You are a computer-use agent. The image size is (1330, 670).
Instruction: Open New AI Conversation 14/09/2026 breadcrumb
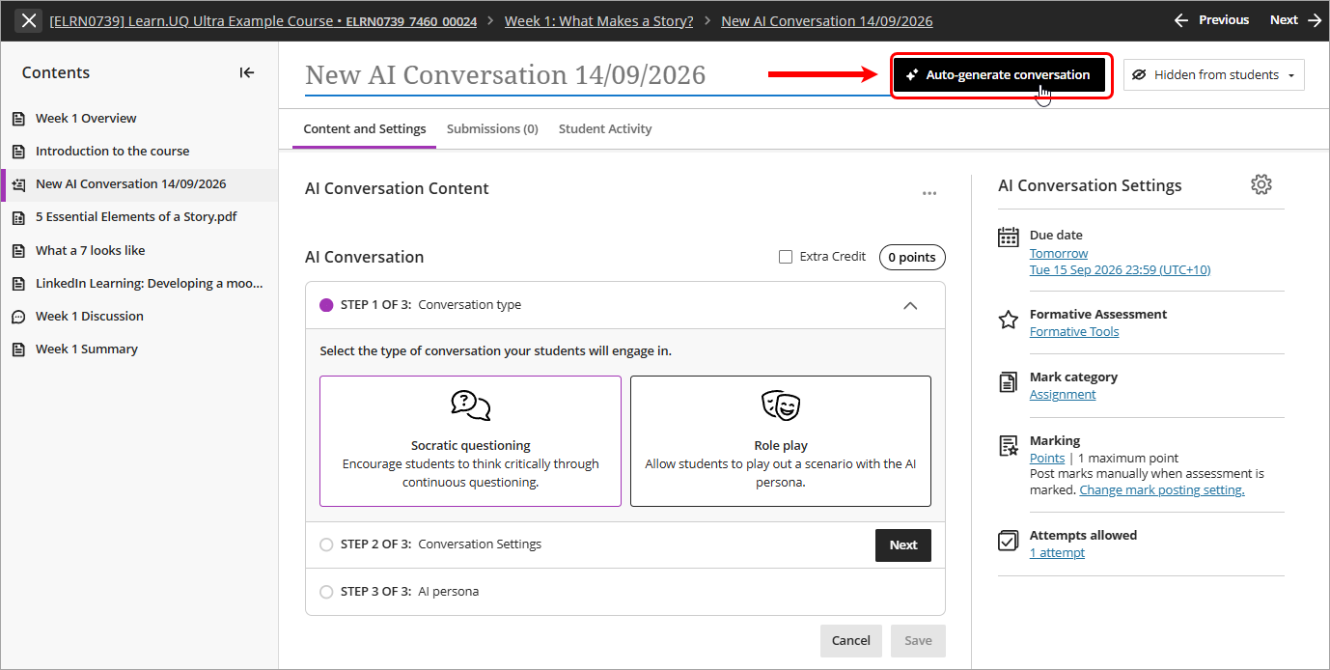pos(827,21)
